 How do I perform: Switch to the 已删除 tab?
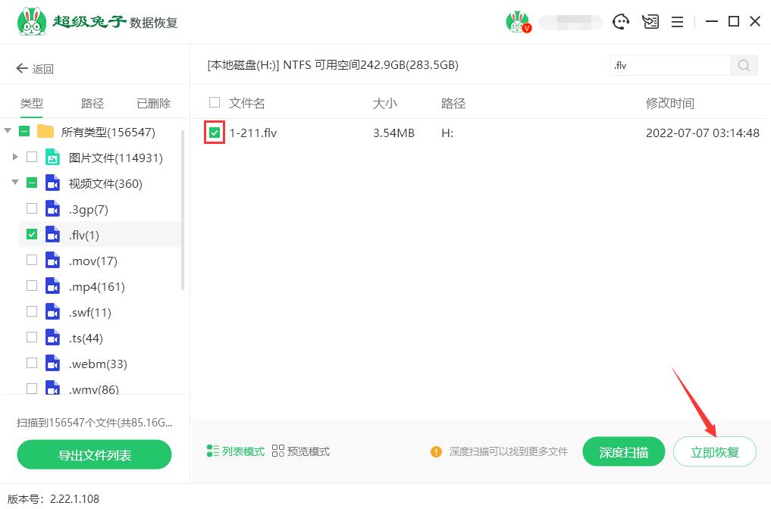point(152,102)
